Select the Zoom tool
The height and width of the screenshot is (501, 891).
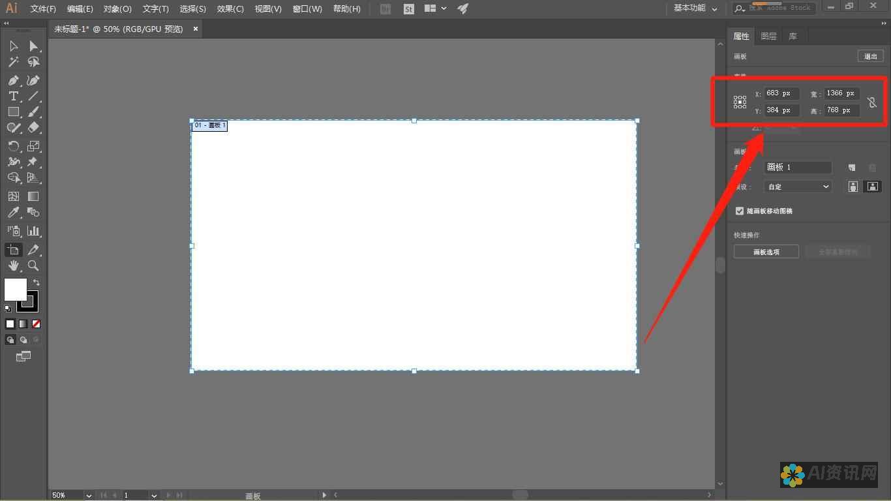point(33,266)
